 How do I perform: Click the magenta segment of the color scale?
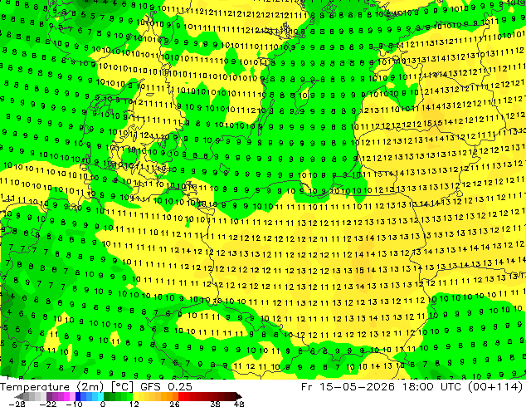click(66, 396)
